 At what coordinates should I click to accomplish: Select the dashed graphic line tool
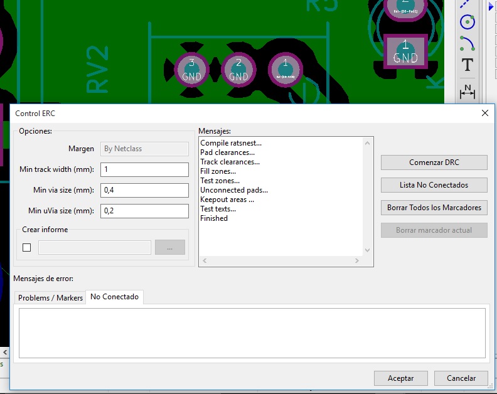pos(466,4)
